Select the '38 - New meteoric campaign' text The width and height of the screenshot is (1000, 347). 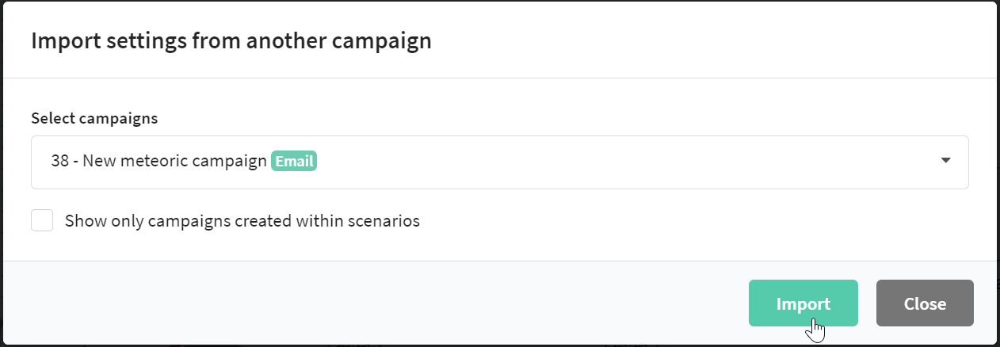(158, 161)
